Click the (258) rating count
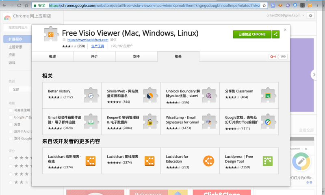 (x=81, y=46)
